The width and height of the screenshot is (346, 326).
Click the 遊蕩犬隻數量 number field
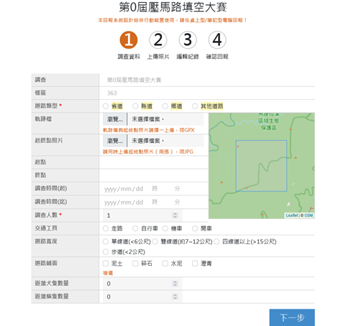(x=142, y=284)
